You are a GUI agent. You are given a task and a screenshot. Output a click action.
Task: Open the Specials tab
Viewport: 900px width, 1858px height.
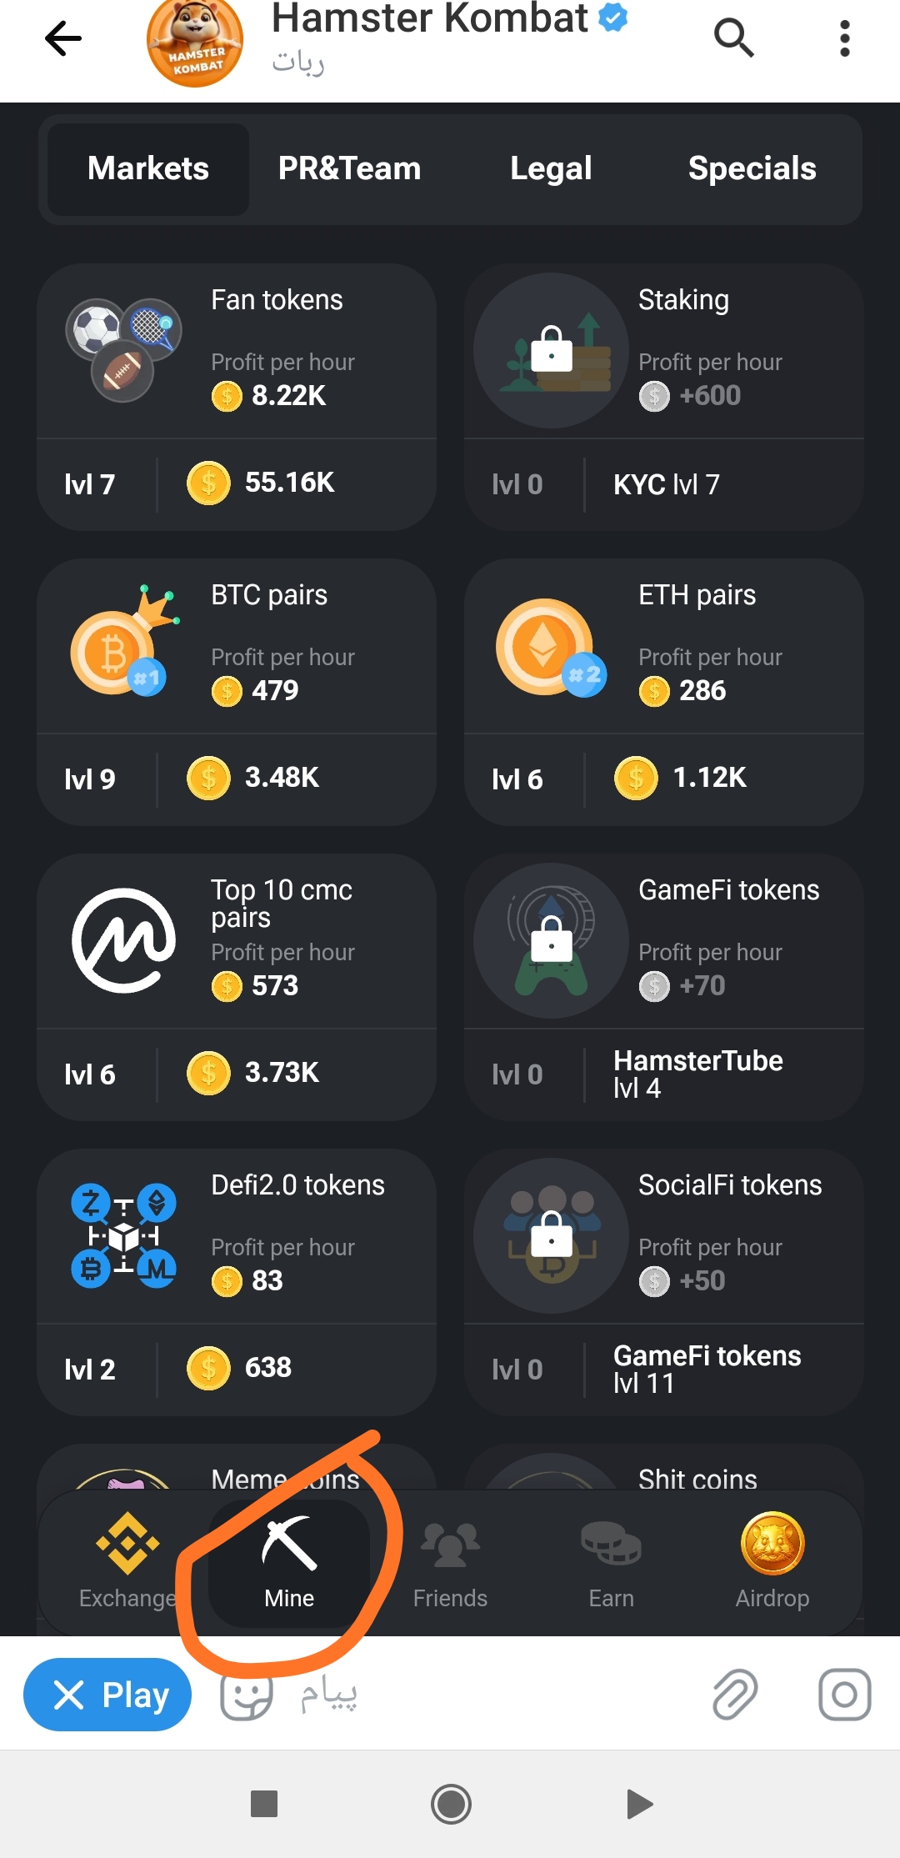coord(752,168)
